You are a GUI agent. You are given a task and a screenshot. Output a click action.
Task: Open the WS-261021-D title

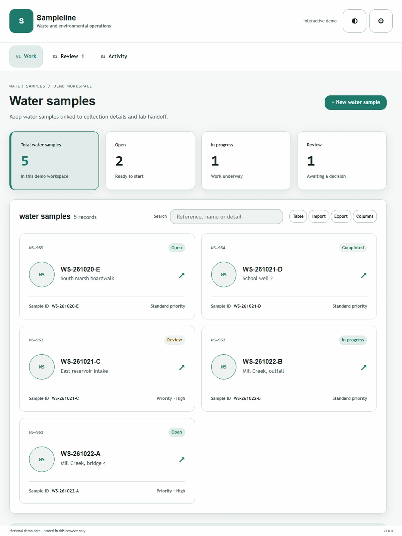(263, 269)
